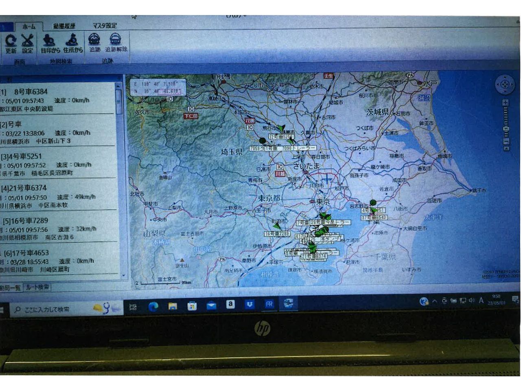The width and height of the screenshot is (521, 390).
Task: Open Amazon app from taskbar
Action: 230,304
